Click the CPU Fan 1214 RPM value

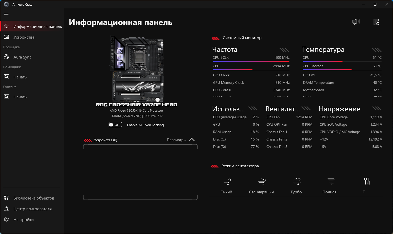304,117
